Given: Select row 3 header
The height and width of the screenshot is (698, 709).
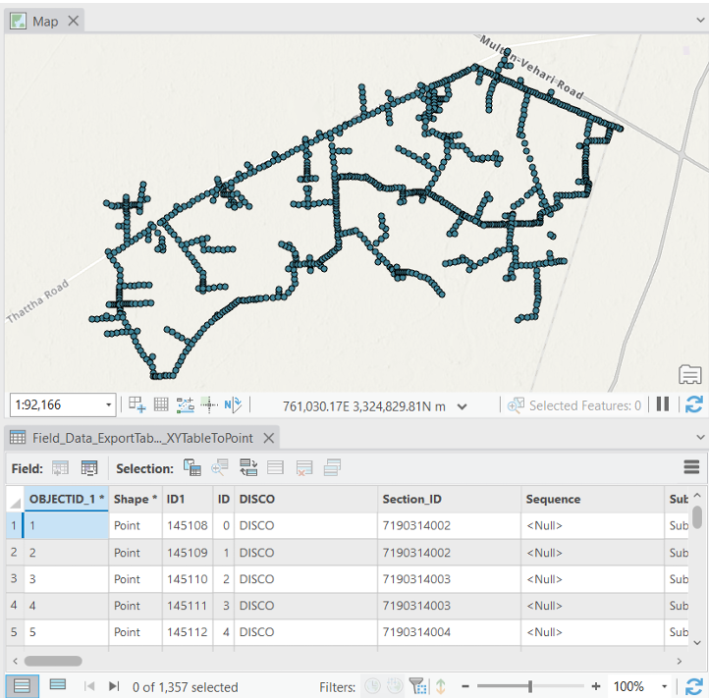Looking at the screenshot, I should tap(14, 578).
